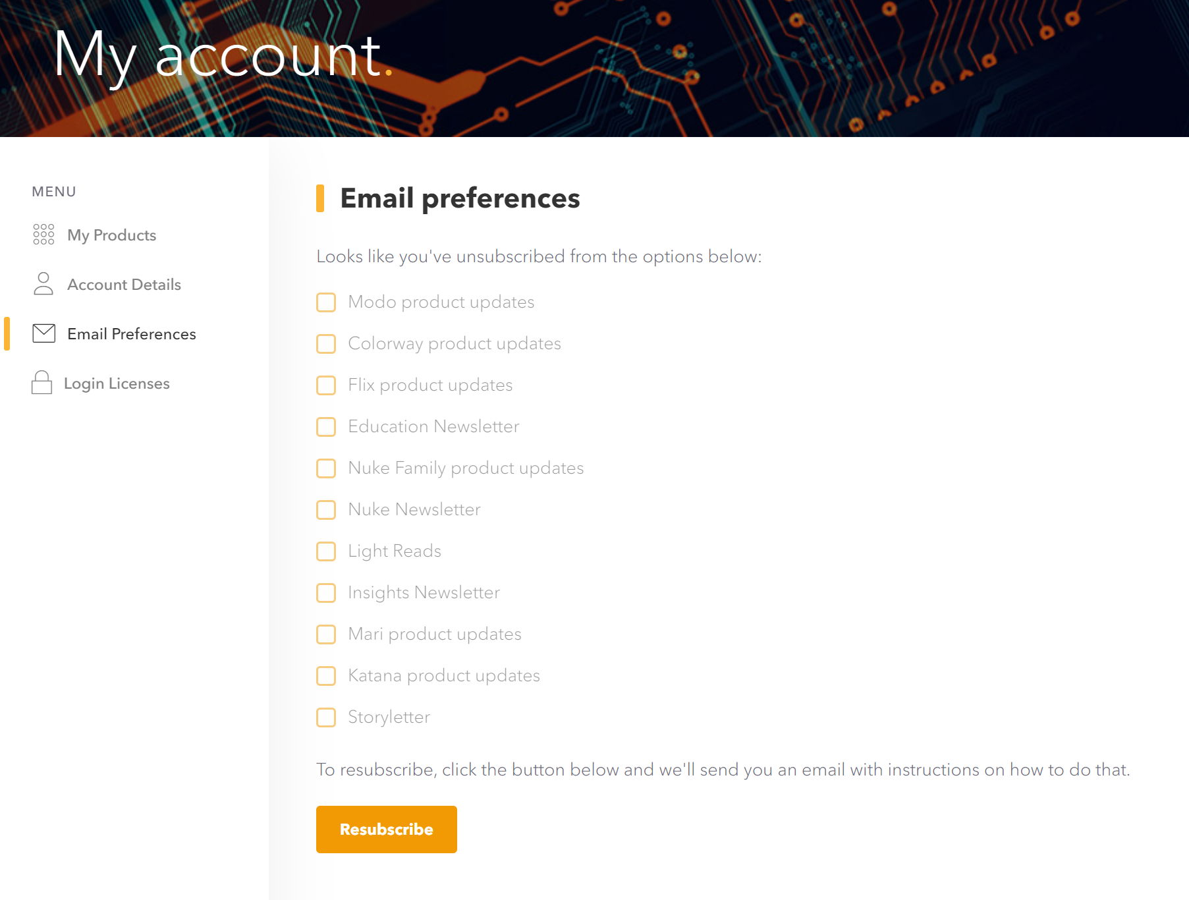The height and width of the screenshot is (900, 1189).
Task: Check the Modo product updates checkbox
Action: click(326, 302)
